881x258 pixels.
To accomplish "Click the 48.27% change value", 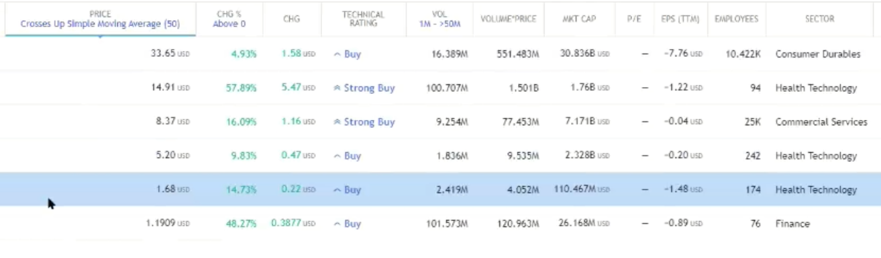I will tap(241, 223).
